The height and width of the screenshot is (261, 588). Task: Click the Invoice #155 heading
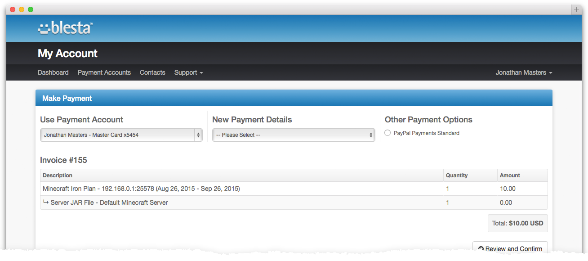click(63, 160)
